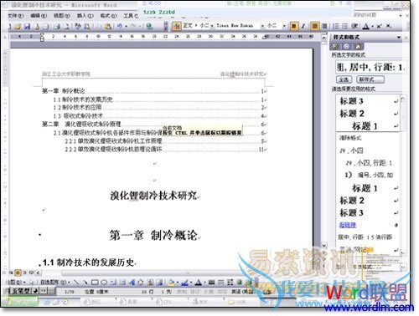Click heading 1.1 制冷技术的发展历史
419x316 pixels.
[x=88, y=262]
